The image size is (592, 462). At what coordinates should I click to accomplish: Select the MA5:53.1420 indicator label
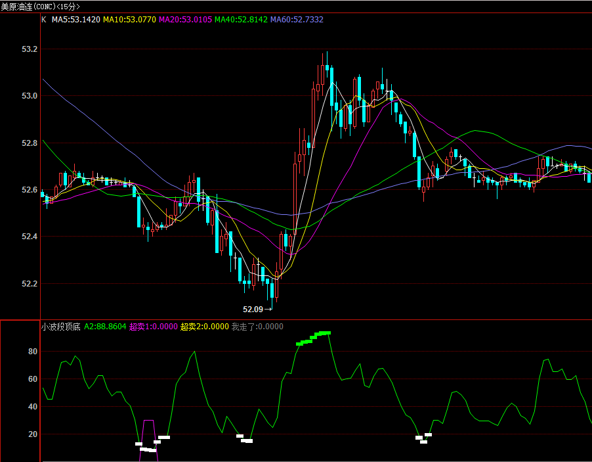(x=76, y=20)
